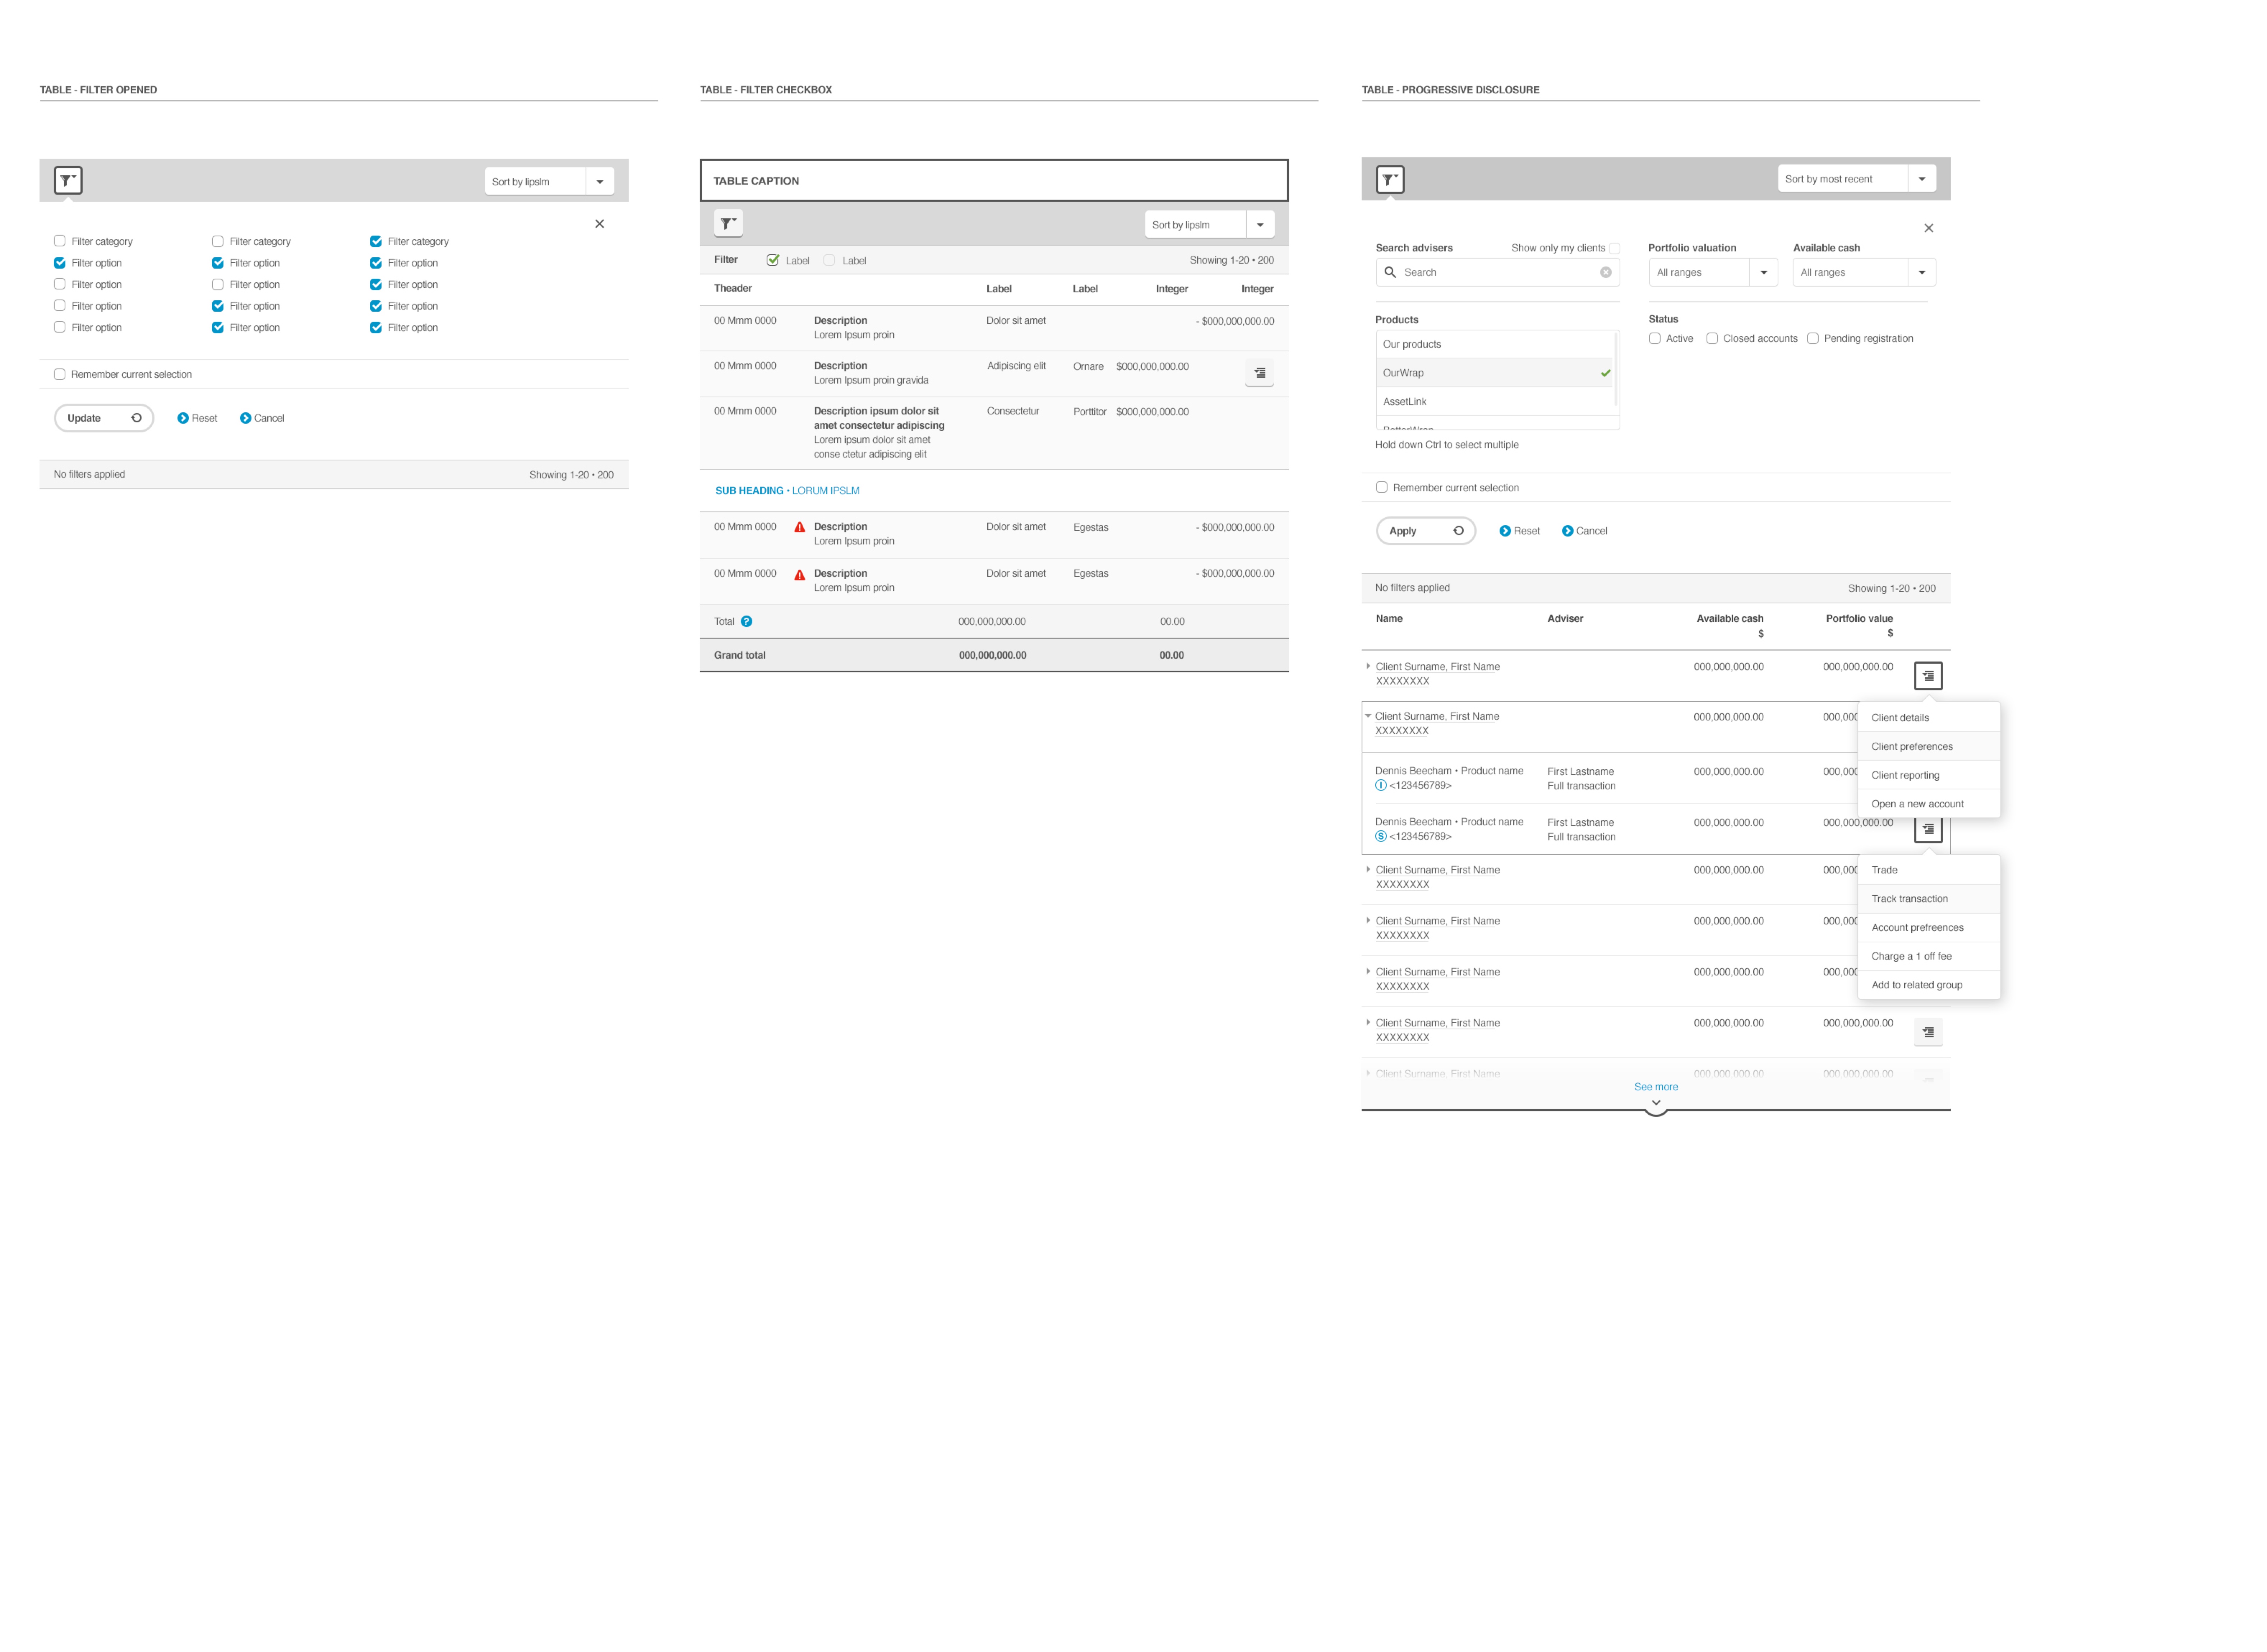Screen dimensions: 2267x1652
Task: Click arrow icon of the Cancel link near Apply
Action: [1568, 531]
